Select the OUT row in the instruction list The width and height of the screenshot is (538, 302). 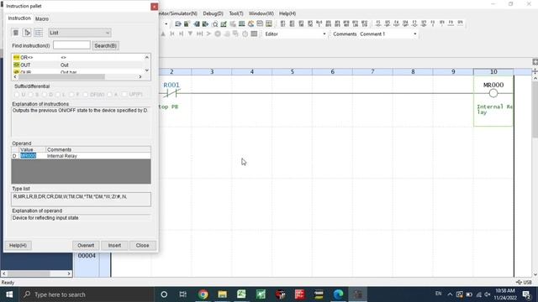click(78, 65)
